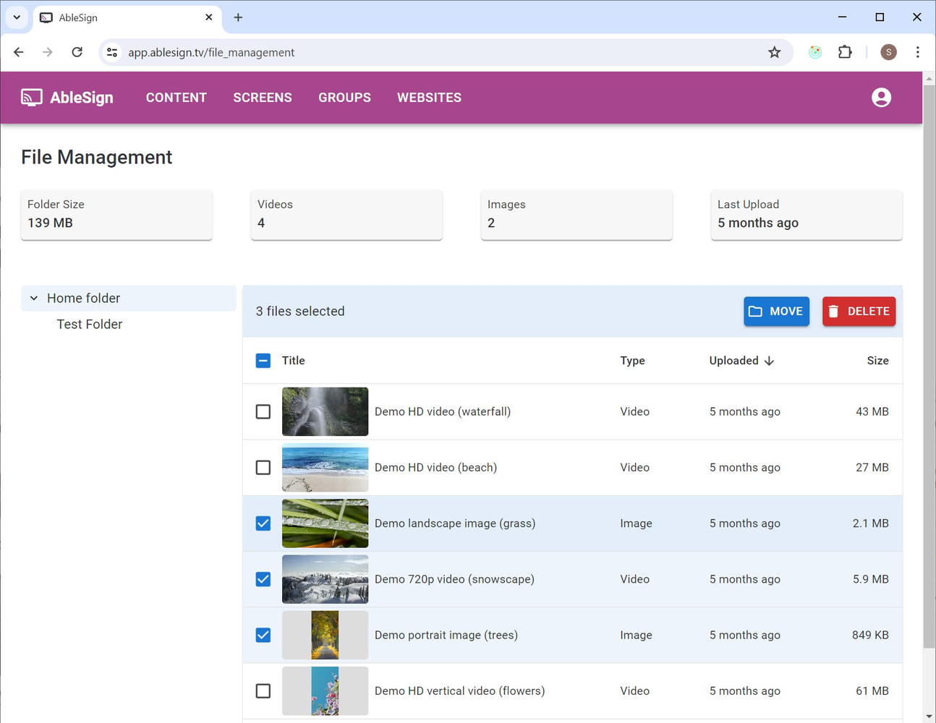Screen dimensions: 936x723
Task: Collapse the Home folder tree chevron
Action: click(33, 297)
